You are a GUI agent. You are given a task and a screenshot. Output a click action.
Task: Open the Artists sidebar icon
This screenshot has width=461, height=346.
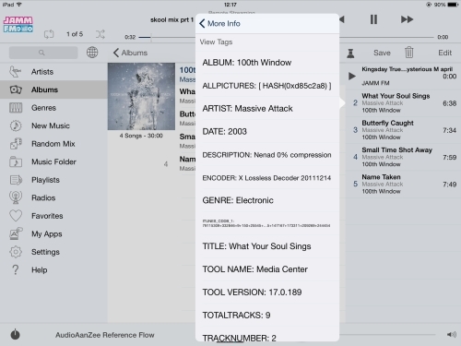pyautogui.click(x=15, y=72)
